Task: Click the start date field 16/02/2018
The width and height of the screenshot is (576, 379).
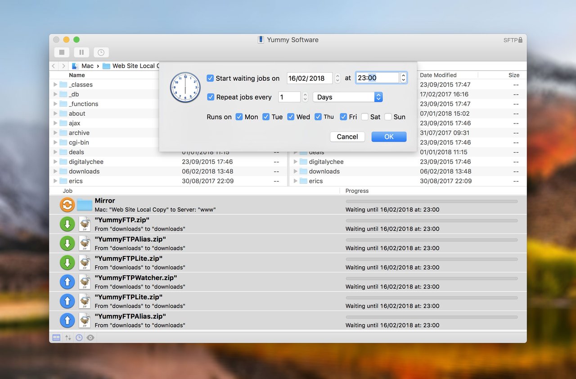Action: 310,78
